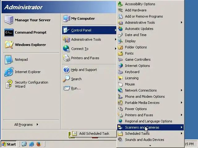The width and height of the screenshot is (198, 148).
Task: Click the "Scanners and Cameras" text
Action: (x=142, y=127)
